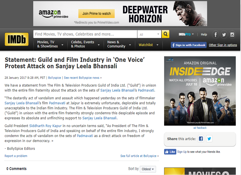This screenshot has height=175, width=241.
Task: Click the article headline text
Action: click(x=75, y=63)
